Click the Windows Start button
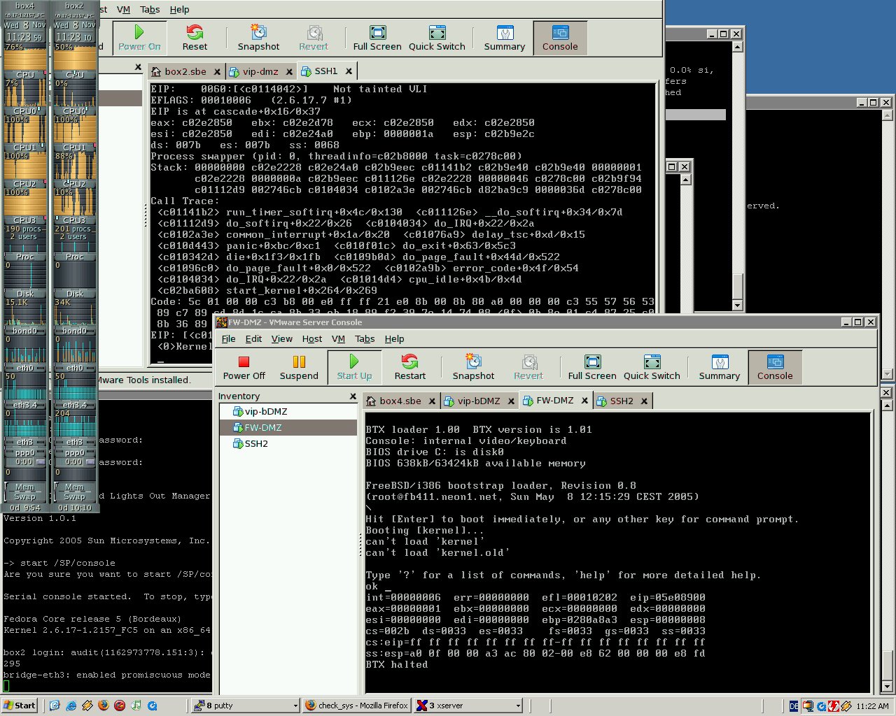 19,706
